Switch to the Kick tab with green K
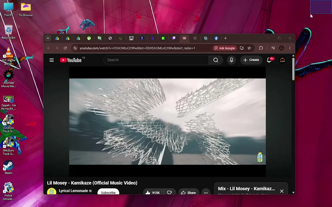 coord(163,38)
